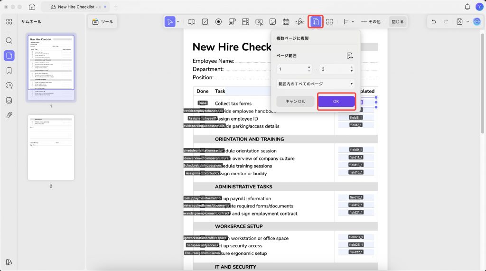
Task: Click the start page number field
Action: point(294,69)
